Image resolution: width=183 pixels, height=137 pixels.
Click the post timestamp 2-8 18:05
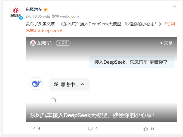click(34, 16)
